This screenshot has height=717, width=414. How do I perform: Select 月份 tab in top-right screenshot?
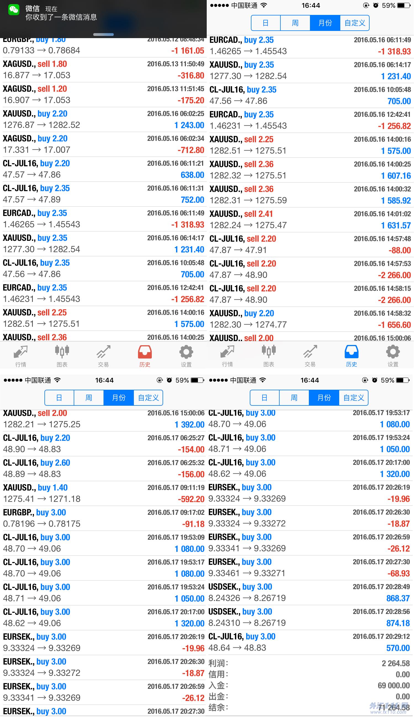click(x=325, y=23)
